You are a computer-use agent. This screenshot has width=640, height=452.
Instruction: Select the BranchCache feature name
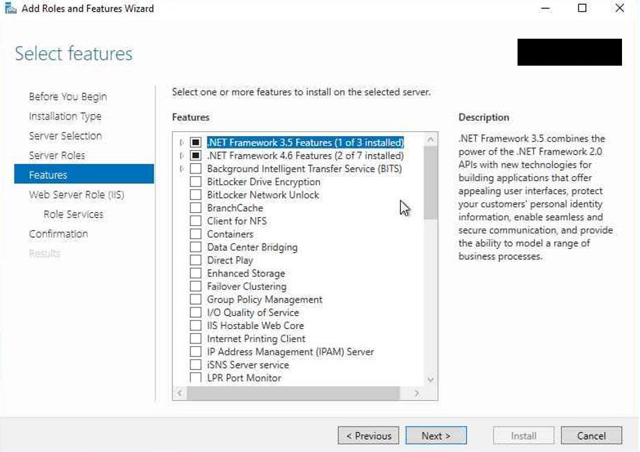[235, 208]
